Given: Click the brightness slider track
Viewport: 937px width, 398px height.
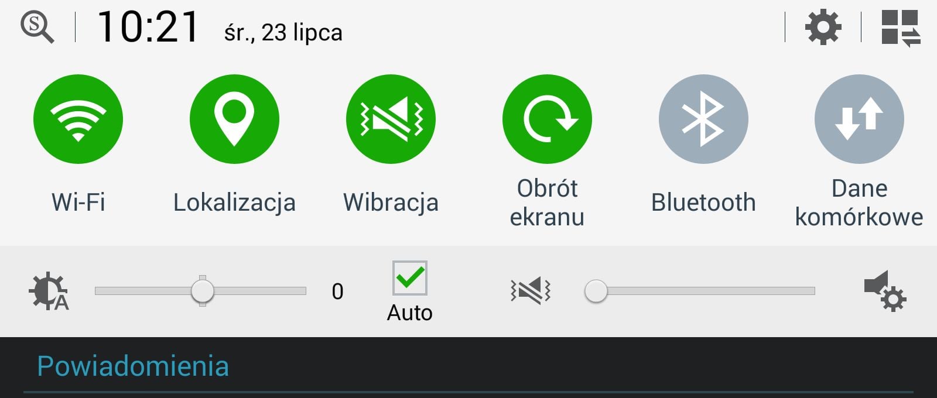Looking at the screenshot, I should [x=200, y=291].
